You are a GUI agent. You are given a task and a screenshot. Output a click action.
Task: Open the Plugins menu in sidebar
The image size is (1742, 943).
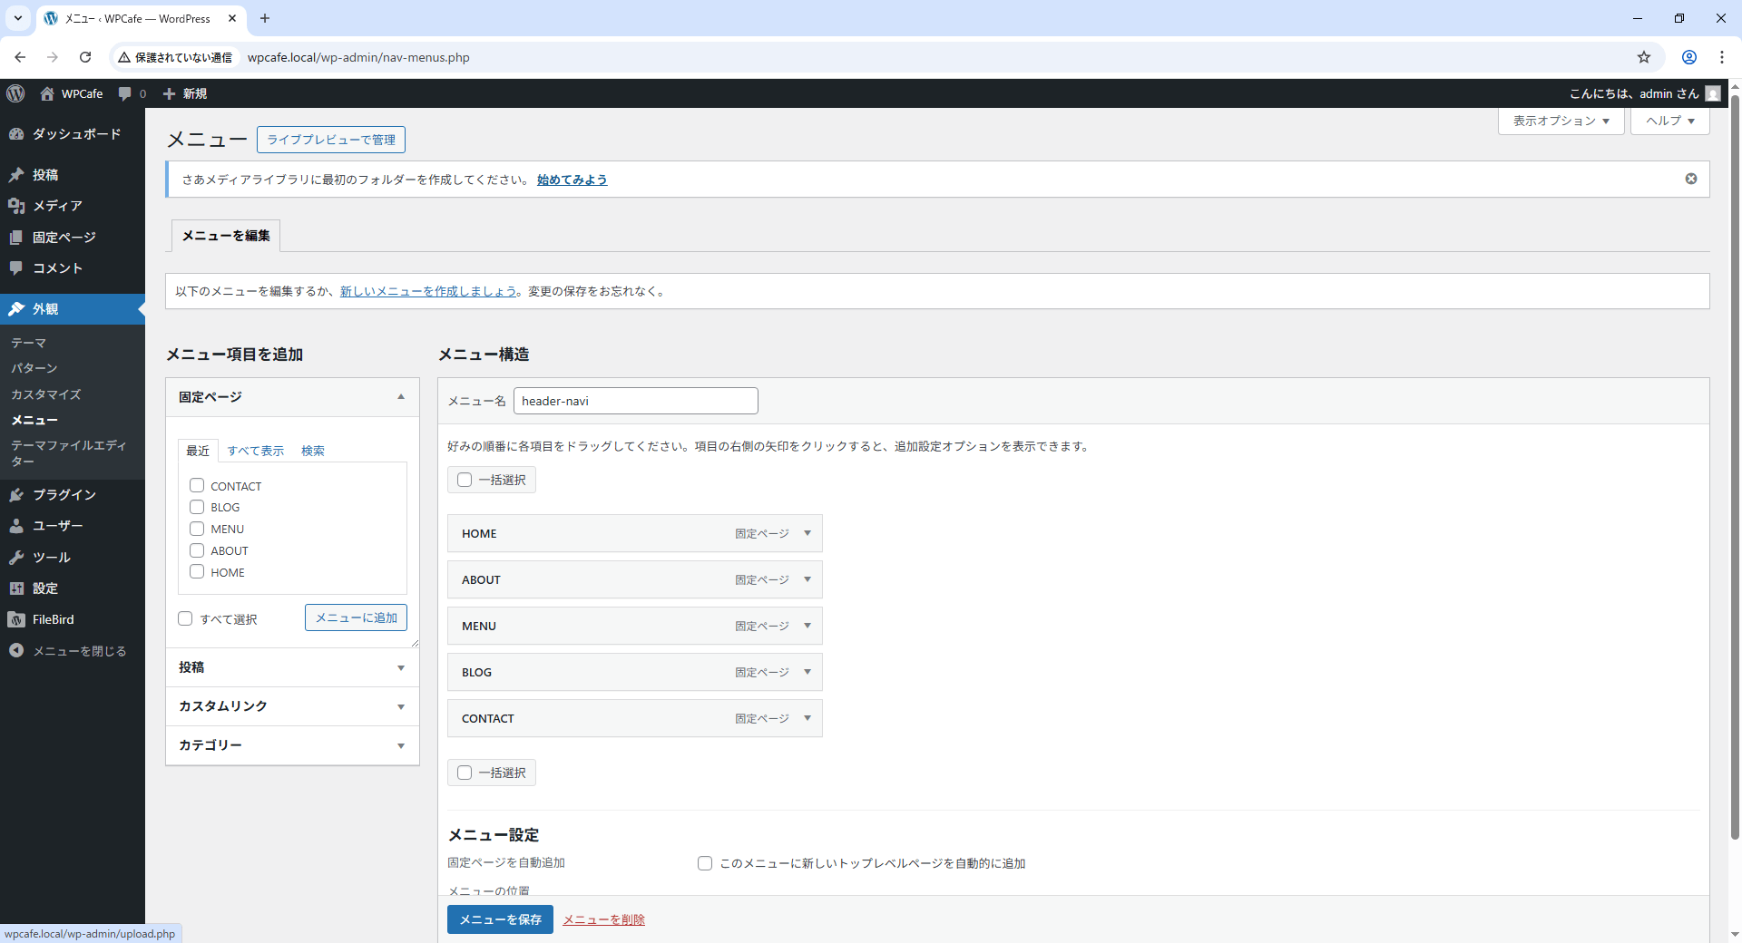tap(64, 494)
